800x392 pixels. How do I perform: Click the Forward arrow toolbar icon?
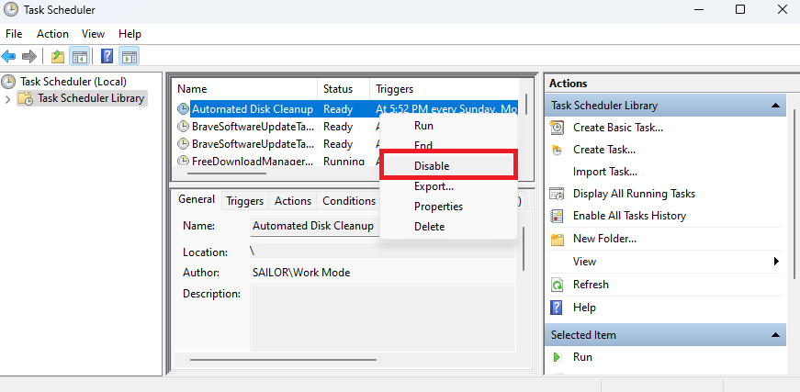[x=29, y=56]
